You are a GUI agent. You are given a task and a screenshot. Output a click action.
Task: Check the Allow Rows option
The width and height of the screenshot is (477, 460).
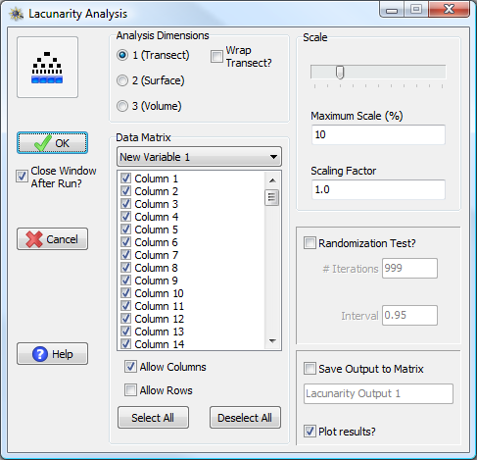coord(130,390)
